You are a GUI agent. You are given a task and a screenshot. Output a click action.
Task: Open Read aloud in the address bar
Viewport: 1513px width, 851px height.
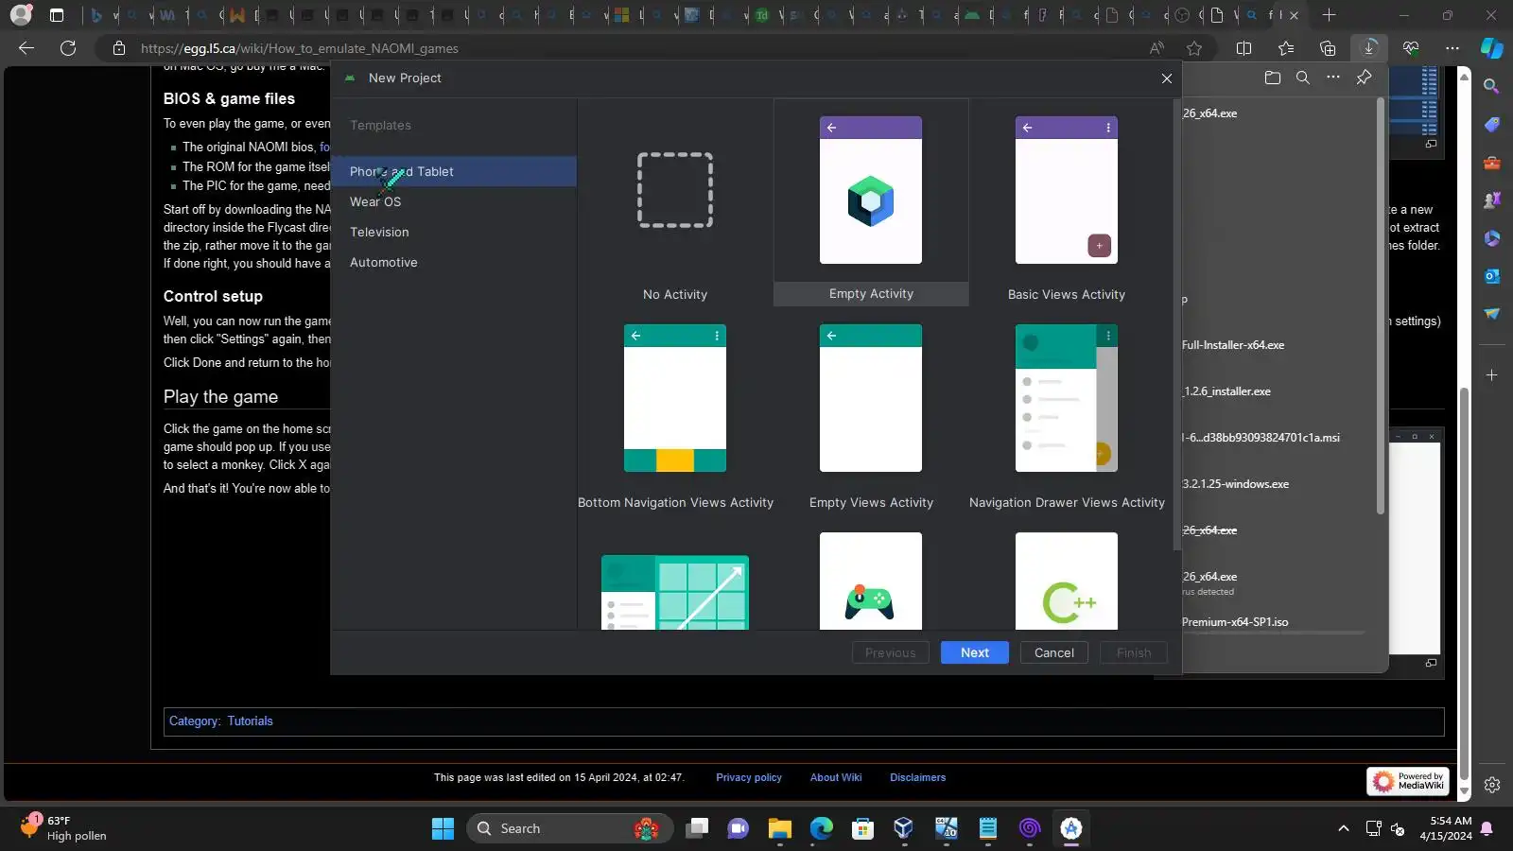pos(1156,48)
